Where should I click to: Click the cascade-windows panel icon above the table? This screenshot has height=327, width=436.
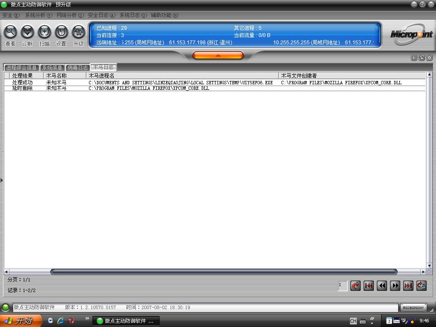click(x=422, y=57)
